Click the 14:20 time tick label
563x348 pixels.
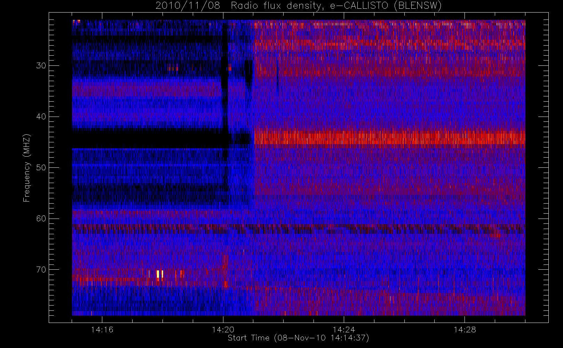(x=223, y=330)
